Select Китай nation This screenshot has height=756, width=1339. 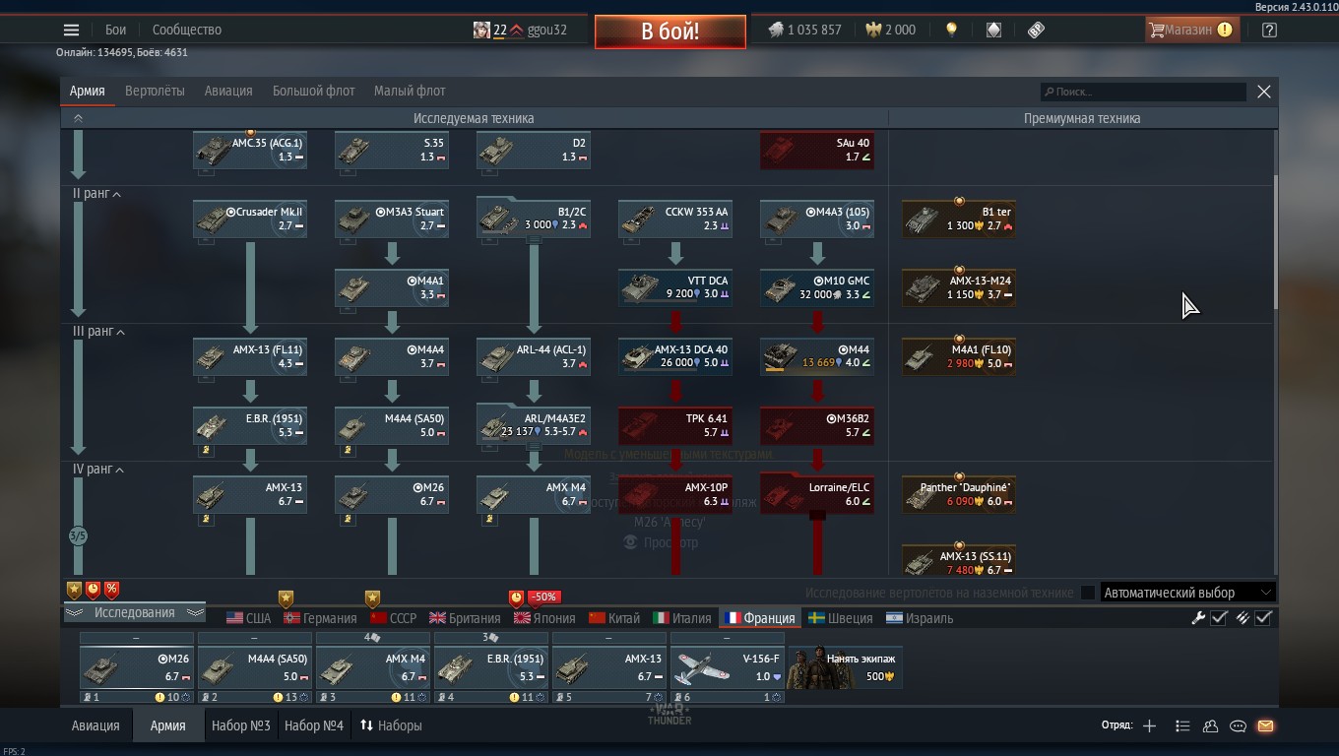[x=614, y=618]
